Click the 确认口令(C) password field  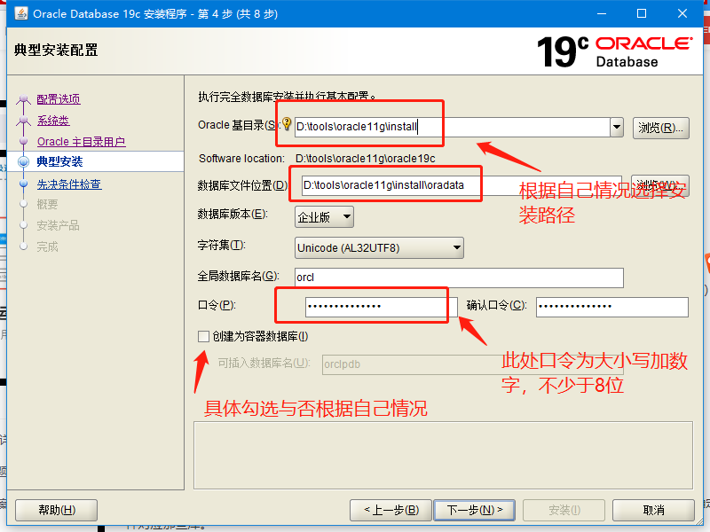[612, 307]
